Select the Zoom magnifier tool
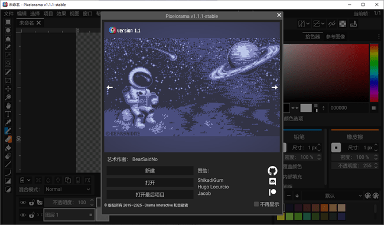The image size is (384, 225). (8, 97)
